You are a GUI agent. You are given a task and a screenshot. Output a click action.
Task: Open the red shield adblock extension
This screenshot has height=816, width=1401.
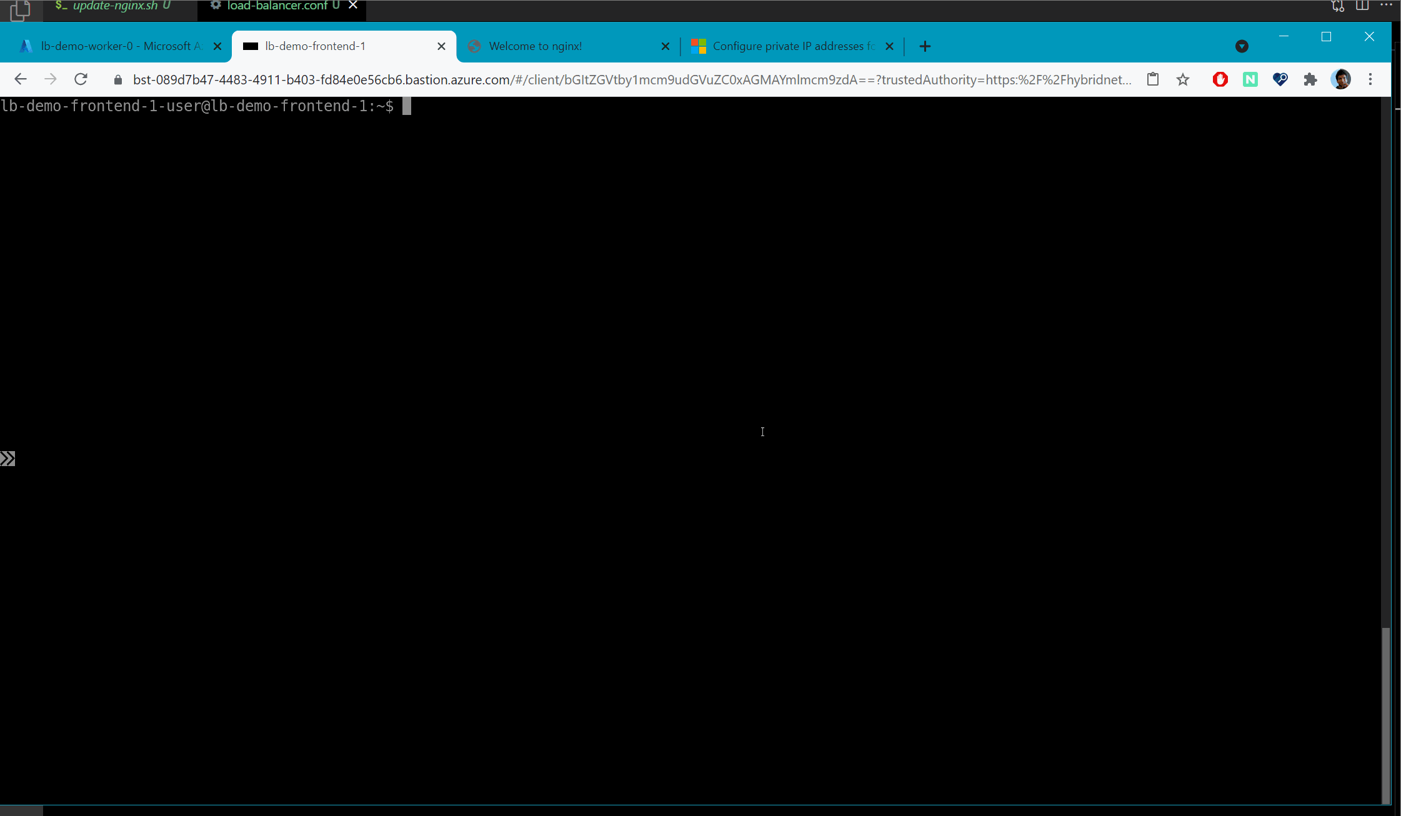click(1220, 79)
